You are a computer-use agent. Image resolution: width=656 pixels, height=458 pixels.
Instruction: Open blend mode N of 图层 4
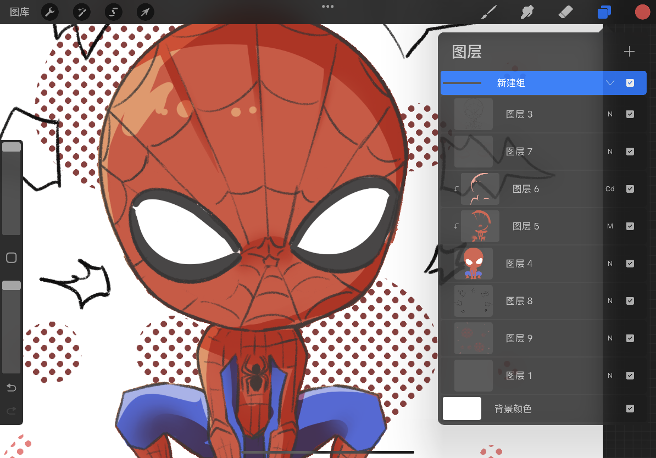[x=610, y=264]
